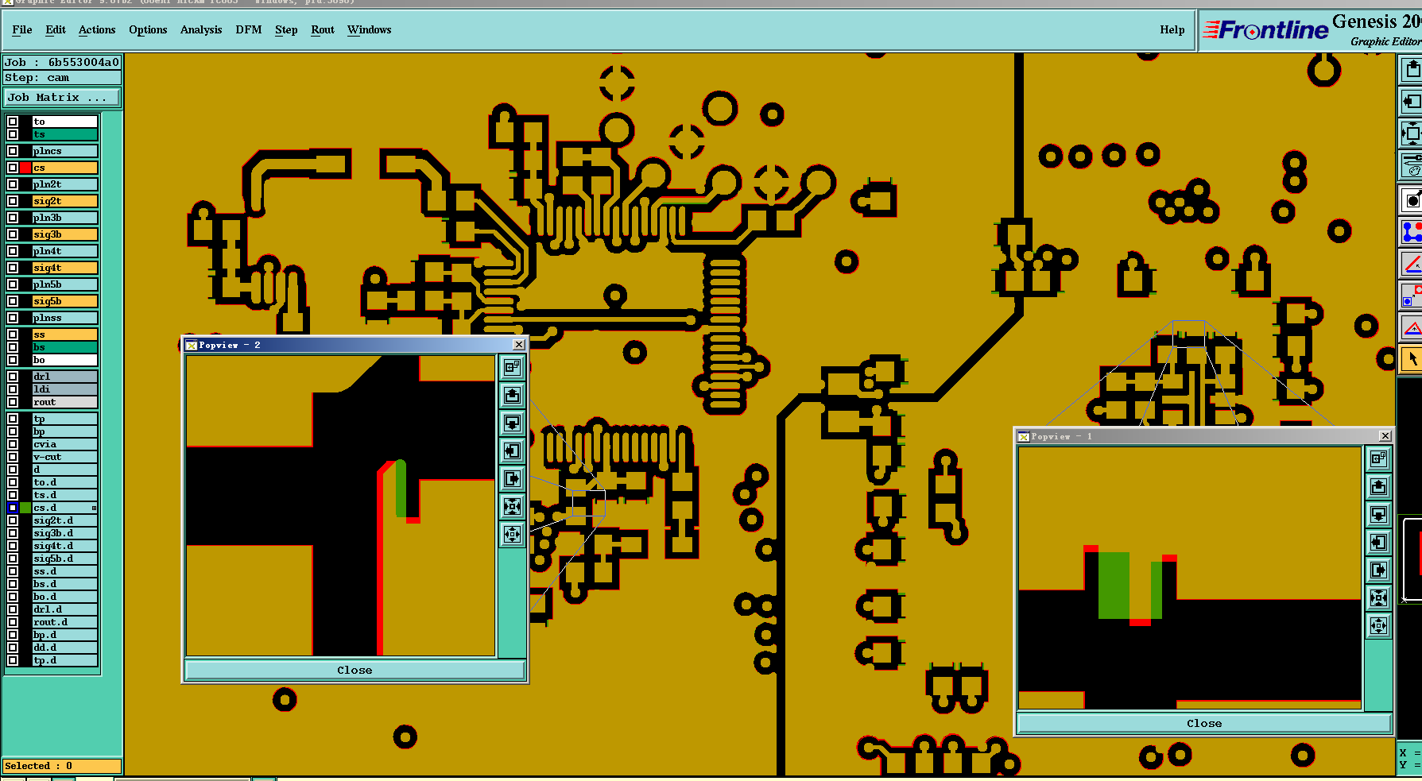Viewport: 1422px width, 781px height.
Task: Toggle the cs.d layer checkbox
Action: 13,508
